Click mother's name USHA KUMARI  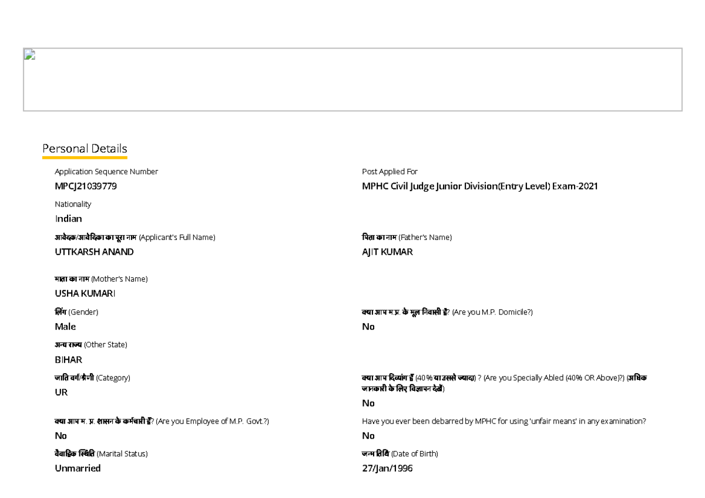(85, 293)
